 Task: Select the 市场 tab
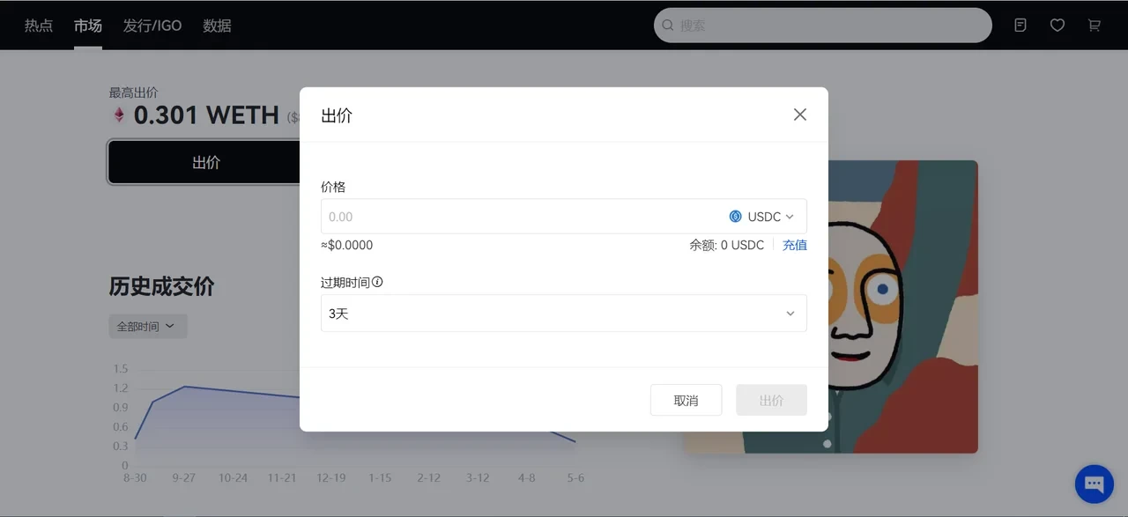(88, 26)
